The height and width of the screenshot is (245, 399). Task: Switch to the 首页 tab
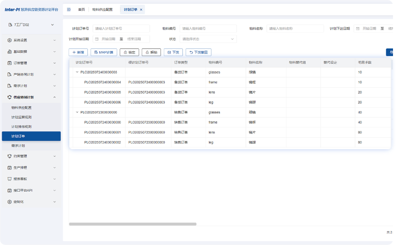[81, 10]
